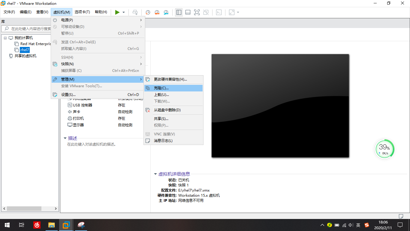Collapse the 描述 section

point(65,138)
